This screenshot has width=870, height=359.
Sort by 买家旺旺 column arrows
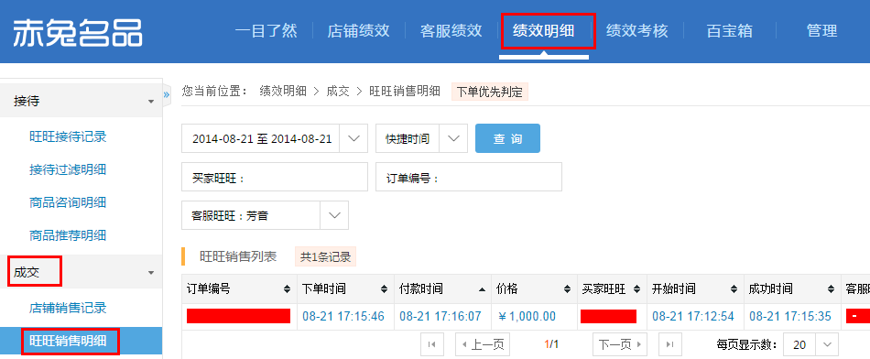pyautogui.click(x=637, y=289)
